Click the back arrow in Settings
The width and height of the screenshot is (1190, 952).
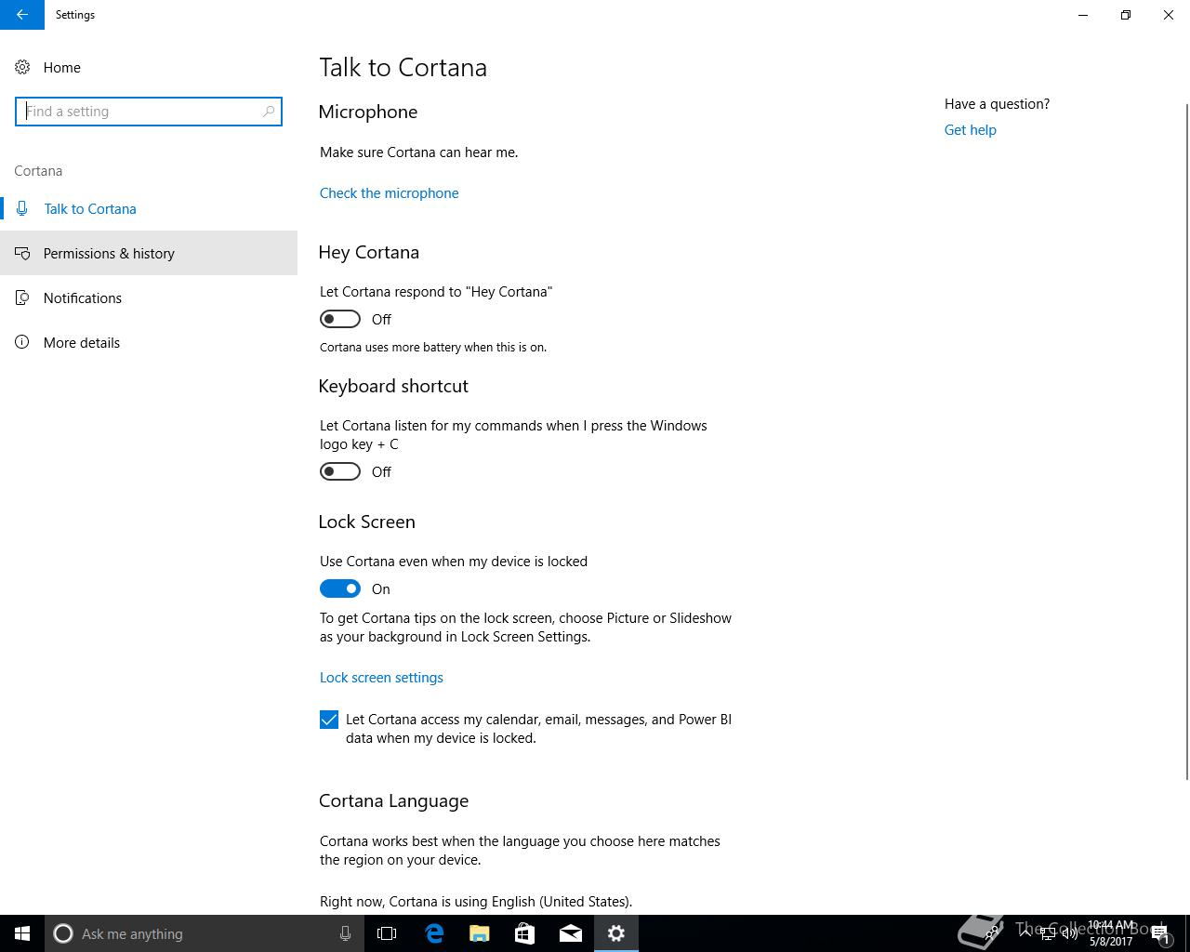pyautogui.click(x=21, y=15)
